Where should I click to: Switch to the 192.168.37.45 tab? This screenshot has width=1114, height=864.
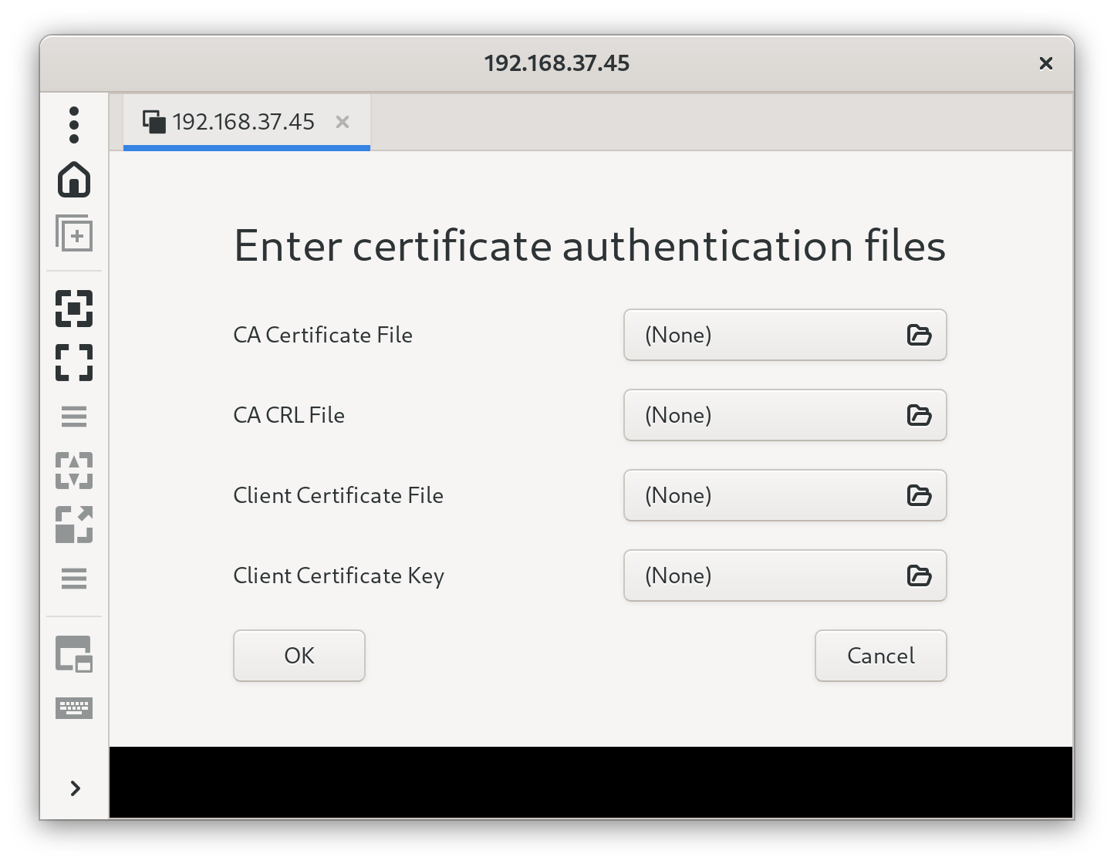pos(231,122)
